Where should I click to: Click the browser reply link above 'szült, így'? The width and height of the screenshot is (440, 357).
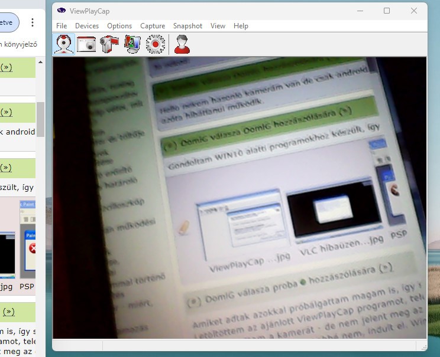click(6, 168)
